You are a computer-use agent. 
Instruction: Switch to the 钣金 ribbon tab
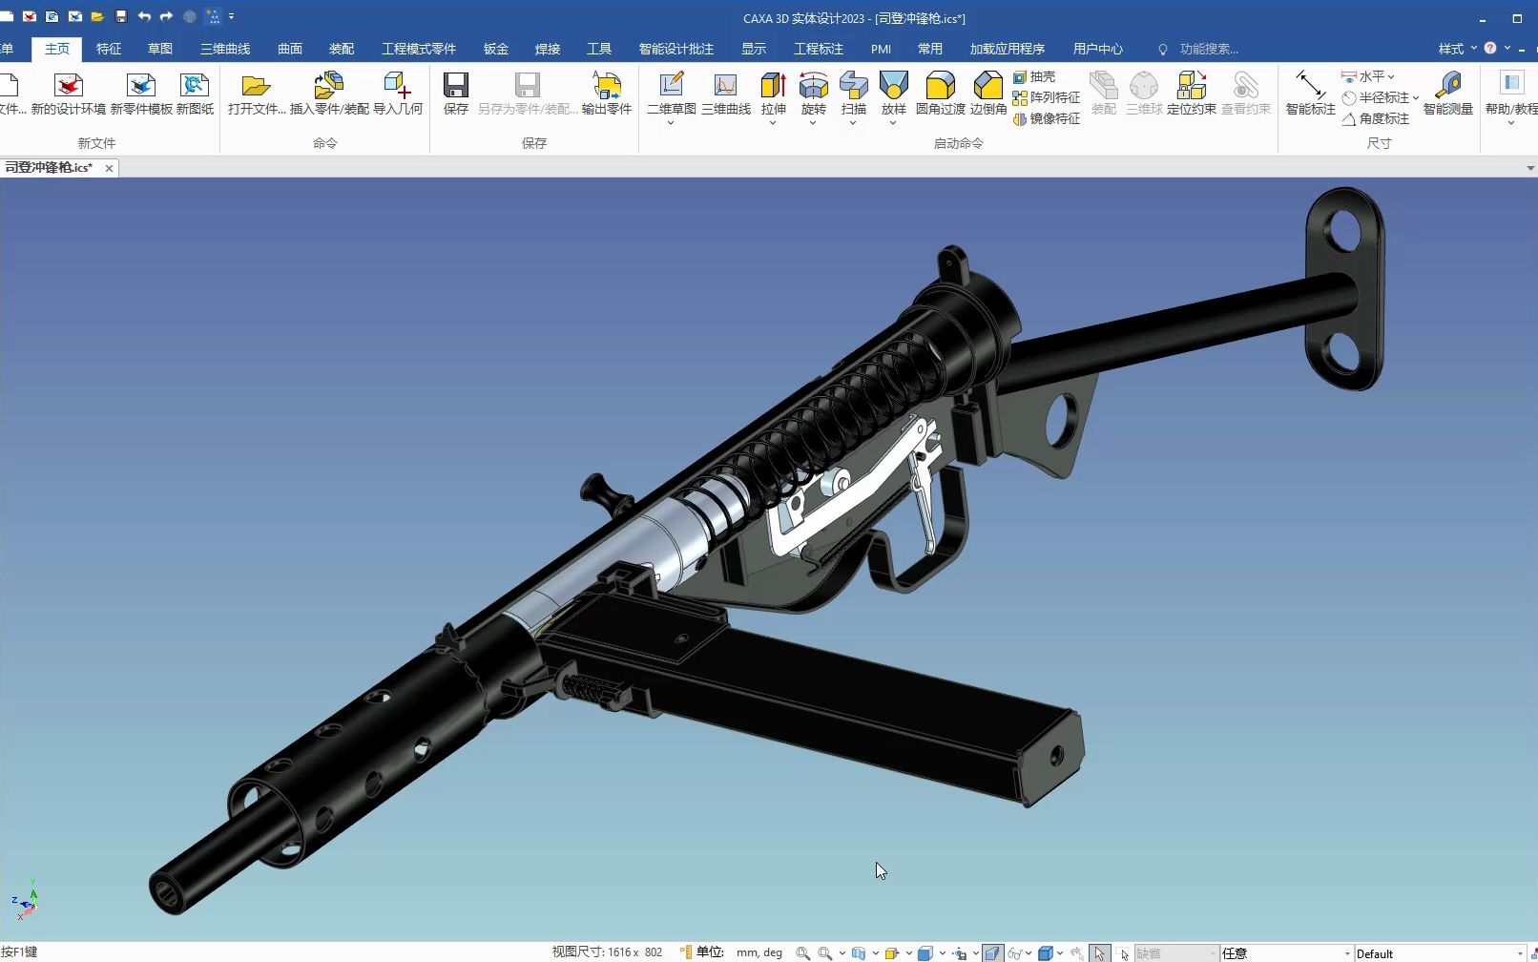[496, 49]
